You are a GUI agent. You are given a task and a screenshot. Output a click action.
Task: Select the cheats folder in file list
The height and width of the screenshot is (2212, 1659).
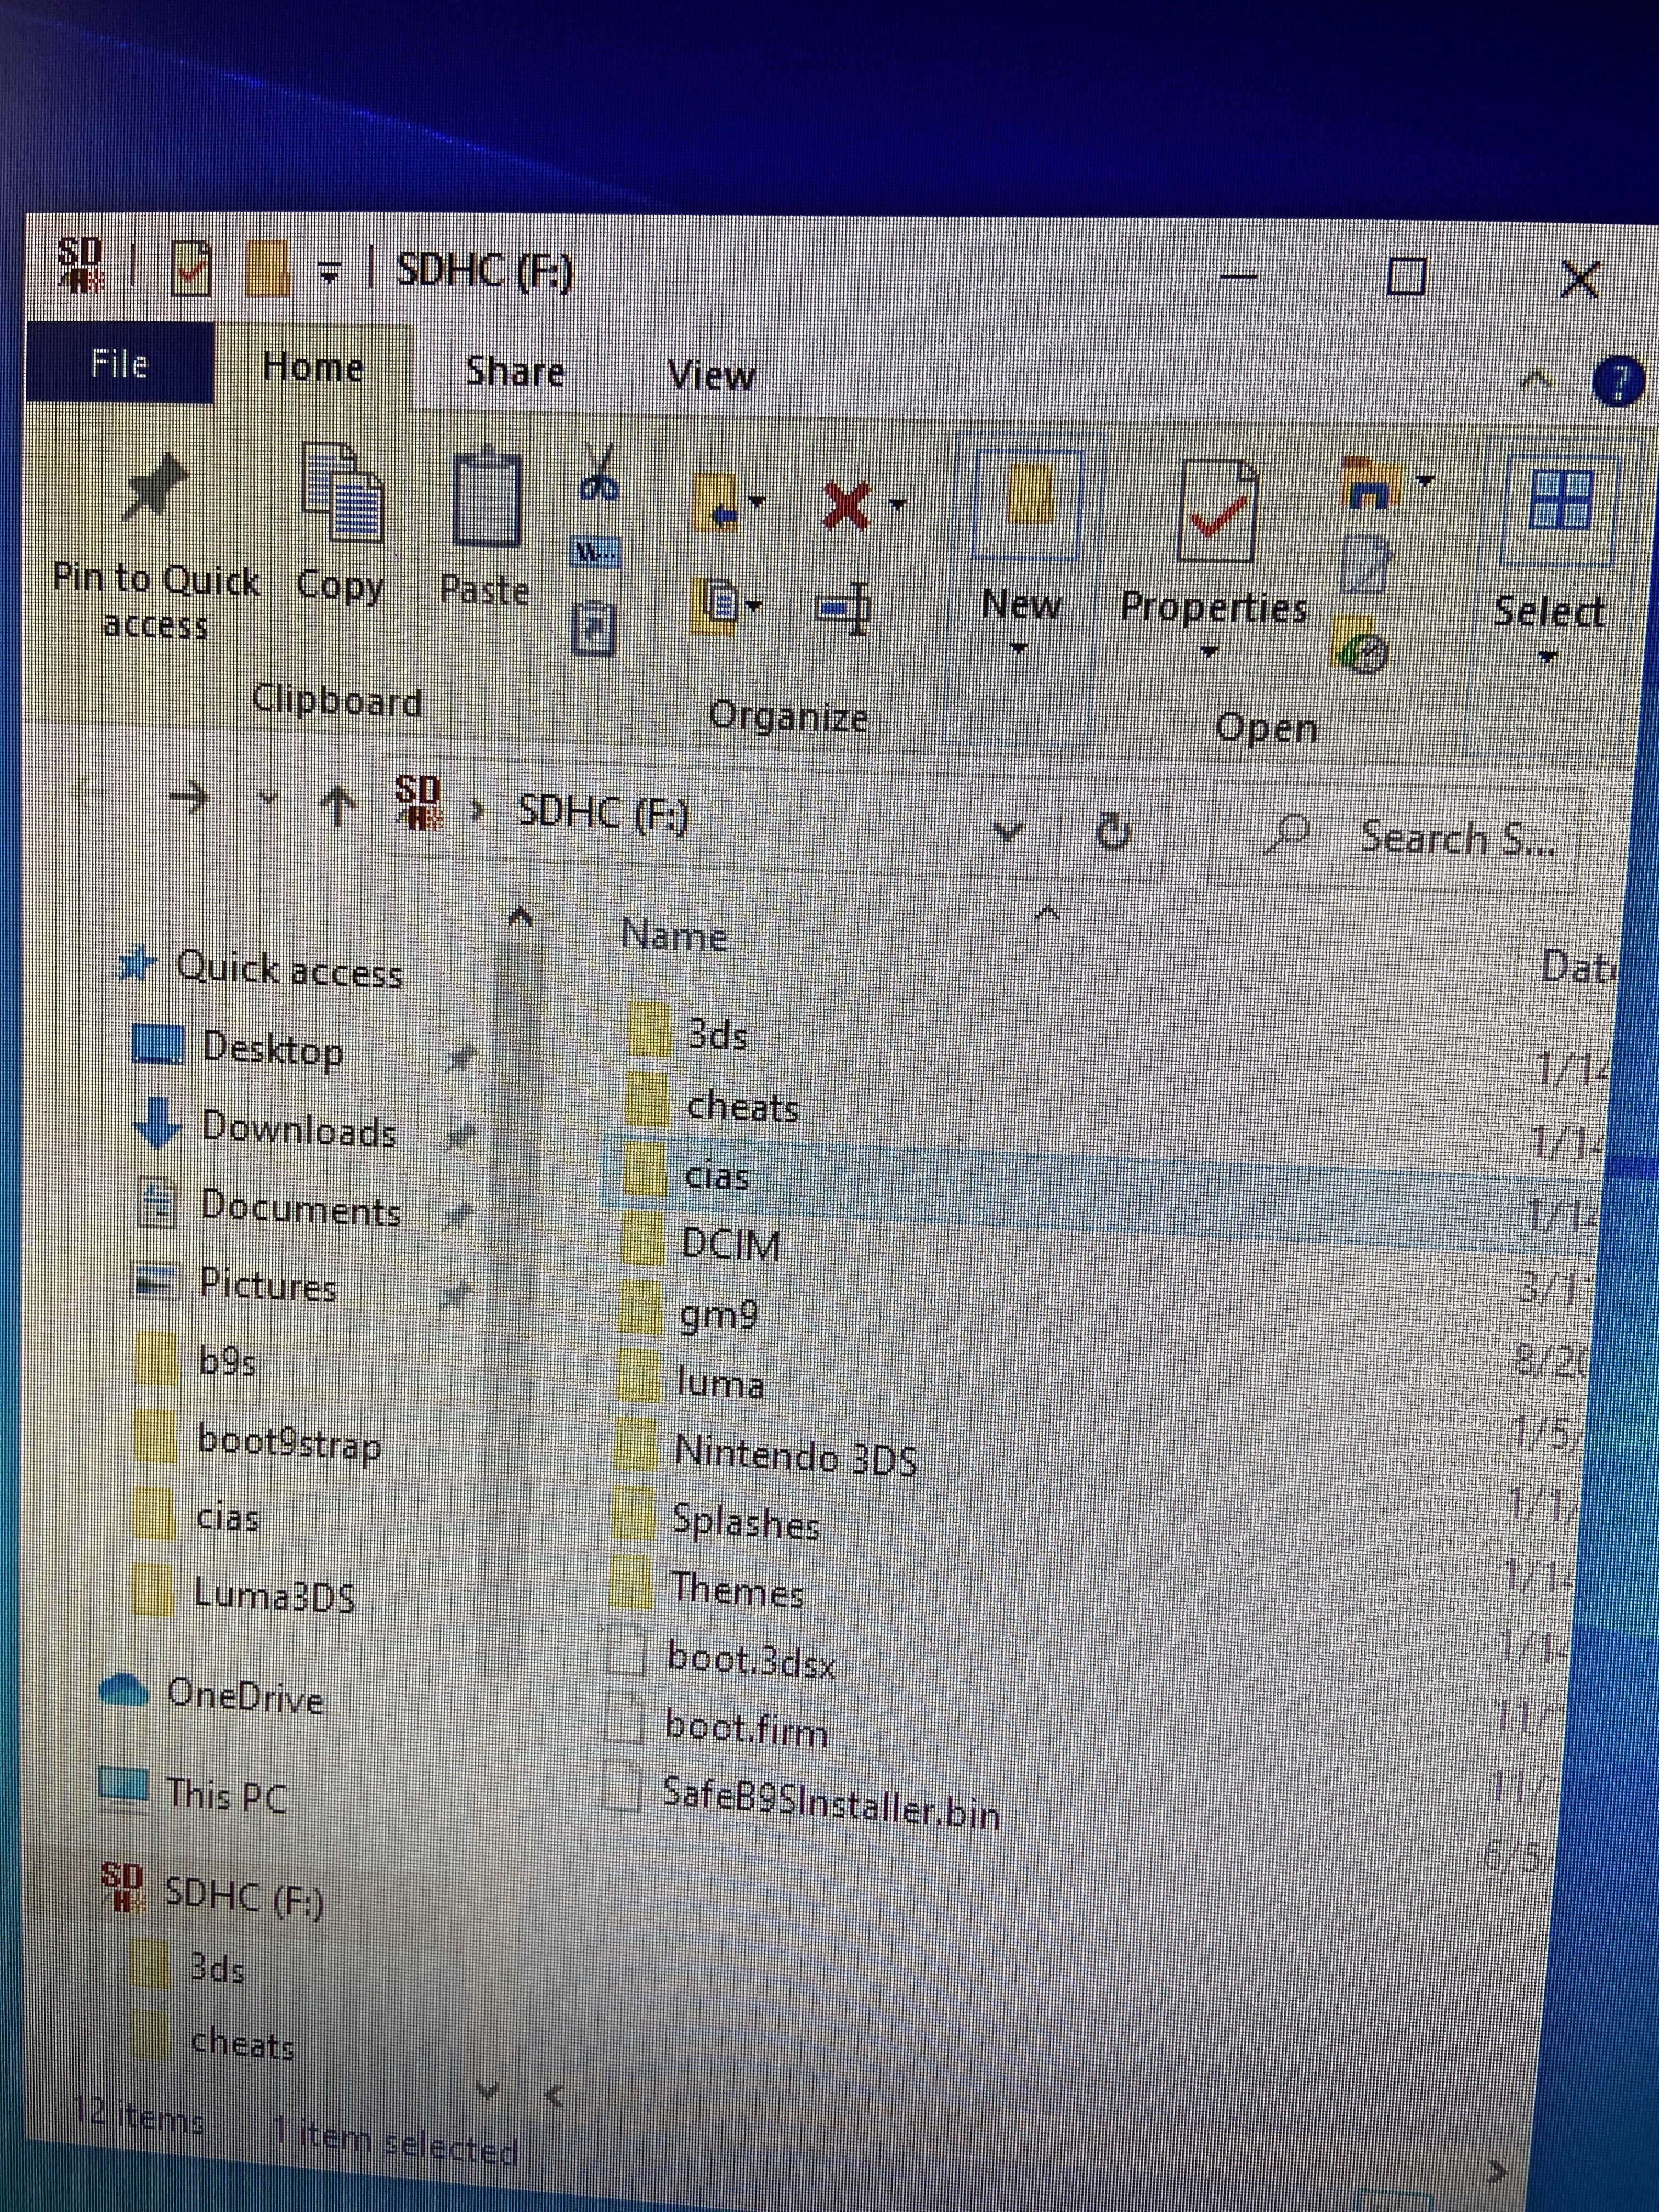click(742, 1107)
